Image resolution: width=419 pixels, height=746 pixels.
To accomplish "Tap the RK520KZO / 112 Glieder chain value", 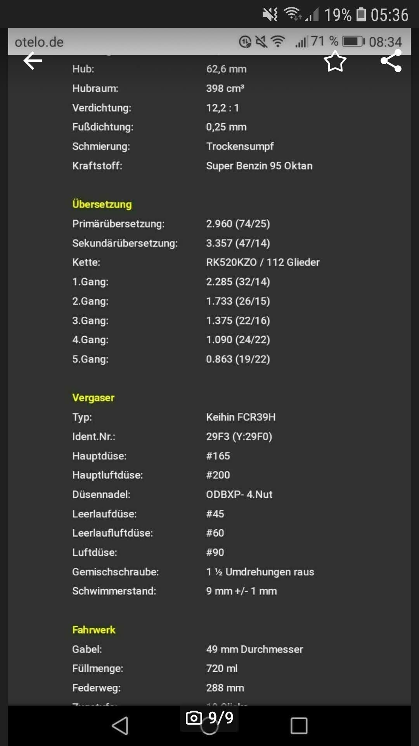I will 263,262.
